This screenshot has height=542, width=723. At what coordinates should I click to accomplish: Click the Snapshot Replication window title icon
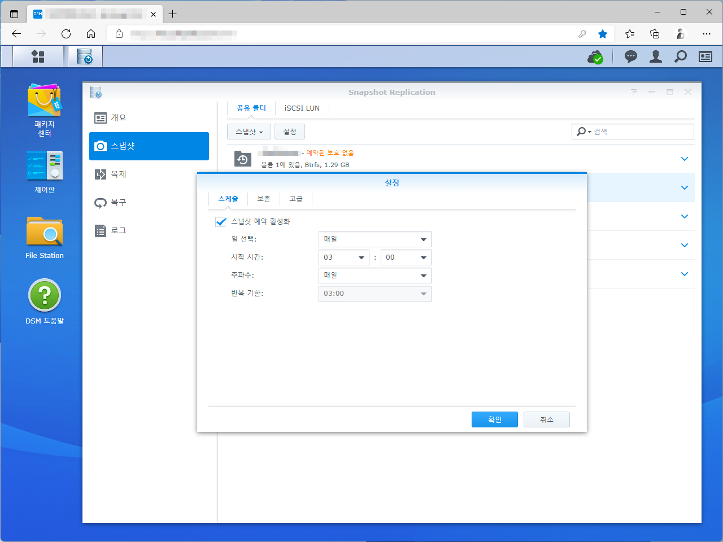click(95, 92)
